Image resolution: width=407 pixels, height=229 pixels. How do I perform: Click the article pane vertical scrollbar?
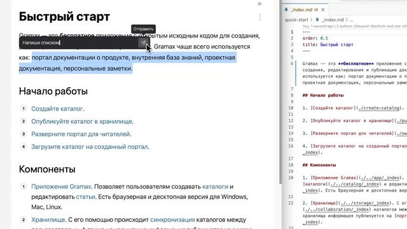(280, 91)
